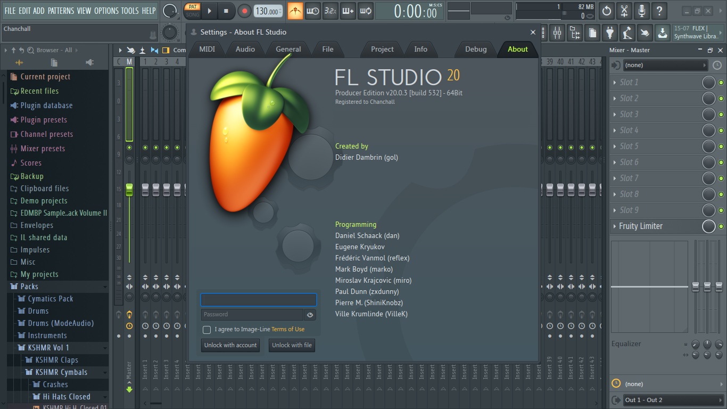Expand the Packs folder in Browser
The image size is (727, 409).
(57, 287)
